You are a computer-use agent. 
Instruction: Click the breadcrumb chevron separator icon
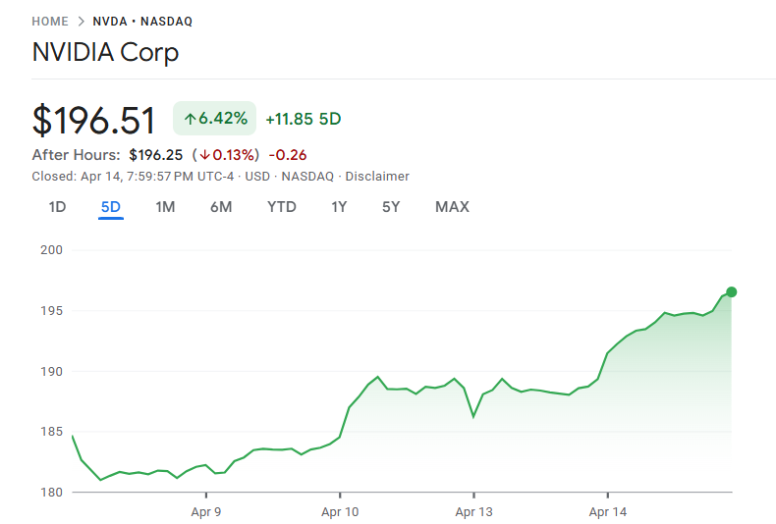click(82, 22)
